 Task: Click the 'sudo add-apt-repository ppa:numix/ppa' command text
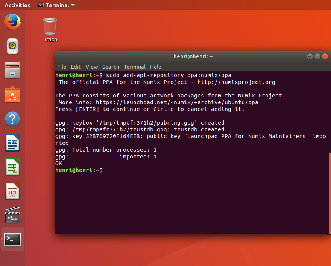point(169,75)
